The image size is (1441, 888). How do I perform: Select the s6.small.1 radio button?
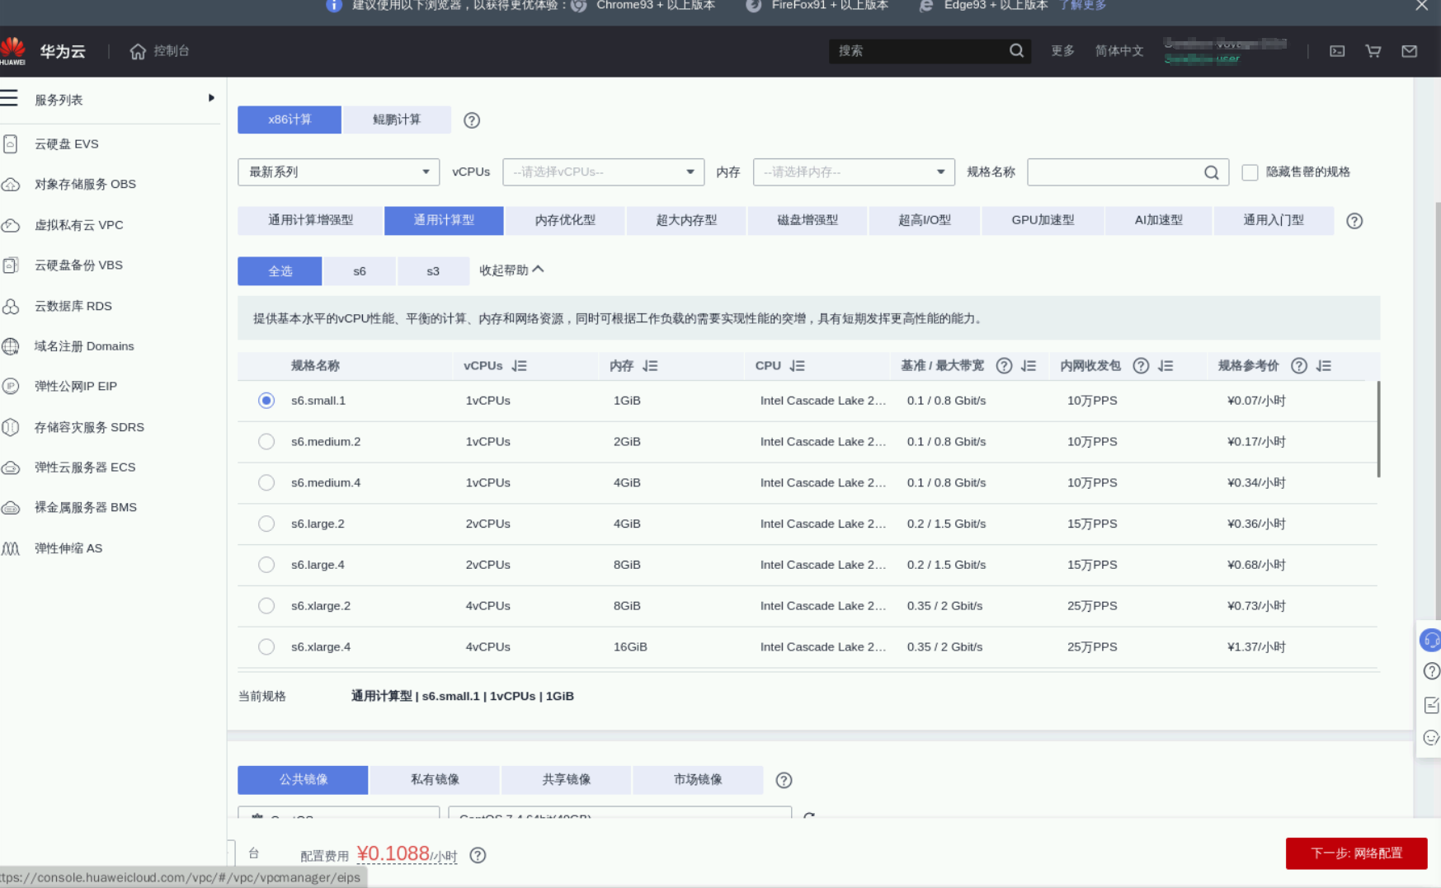click(266, 401)
